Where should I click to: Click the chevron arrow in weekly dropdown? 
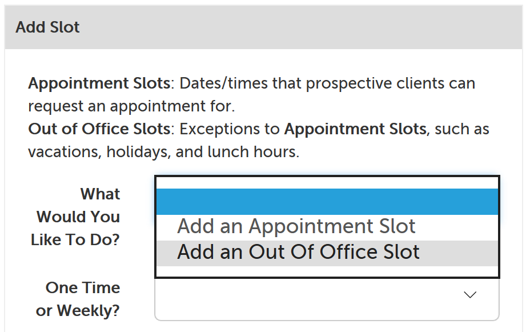click(x=470, y=295)
